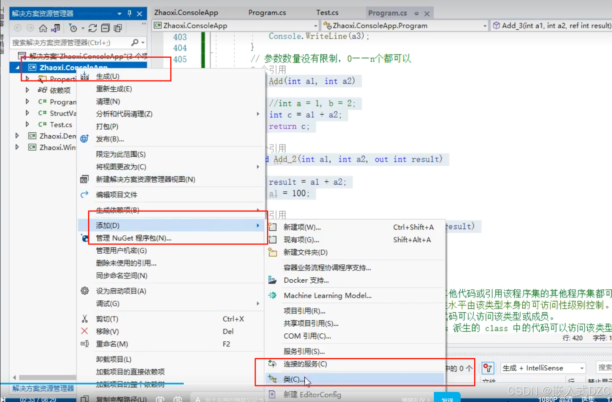Open the Zhaoxi.ConsoleApp project dropdown in editor
Screen dimensions: 612x402
(316, 26)
